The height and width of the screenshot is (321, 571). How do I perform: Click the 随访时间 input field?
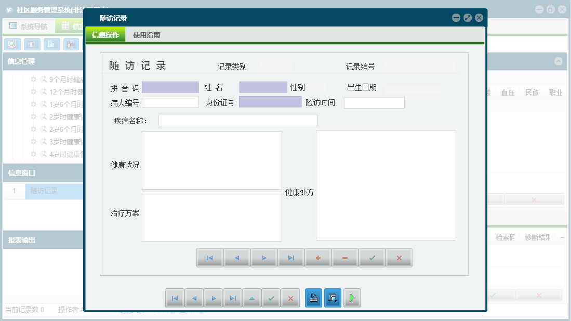click(x=374, y=103)
